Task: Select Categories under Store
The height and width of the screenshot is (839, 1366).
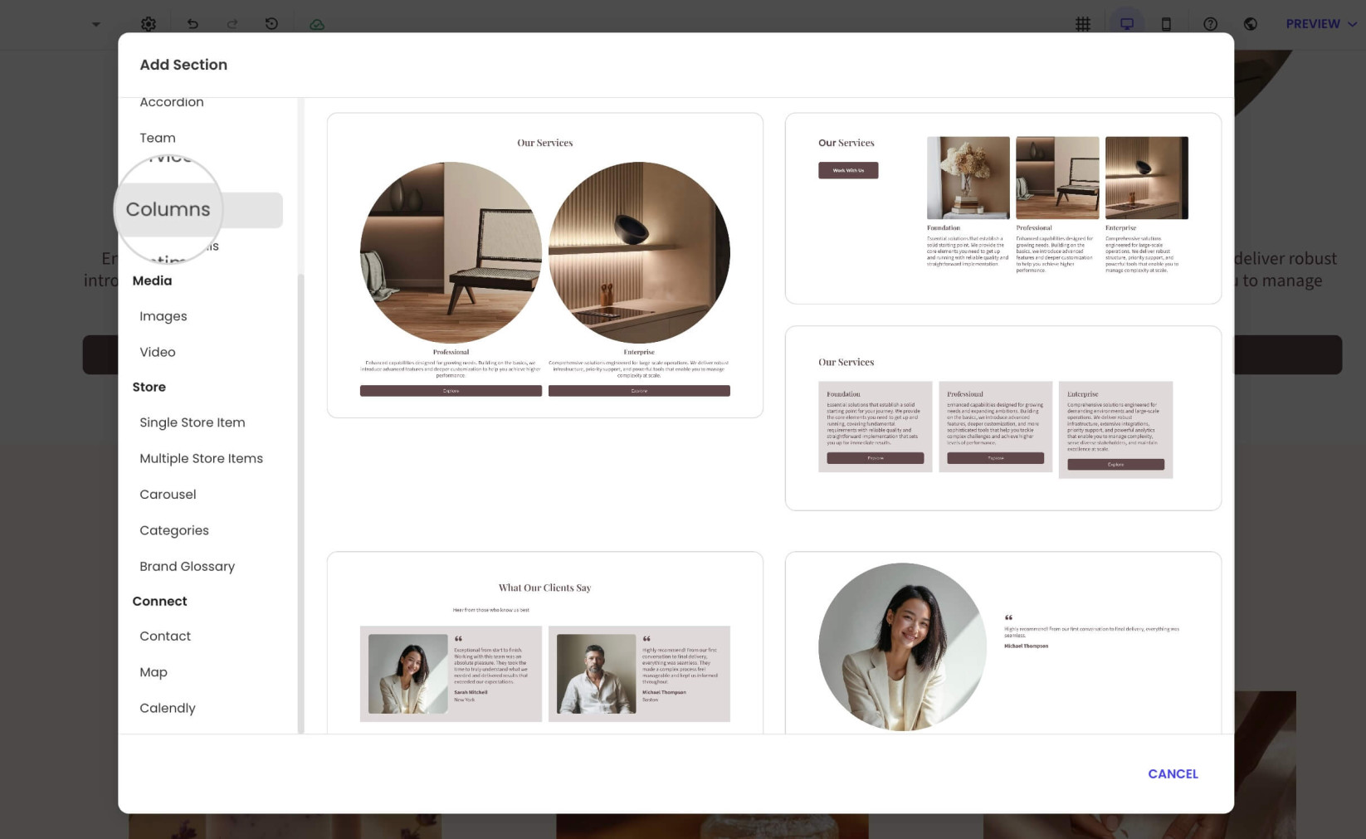Action: point(174,530)
